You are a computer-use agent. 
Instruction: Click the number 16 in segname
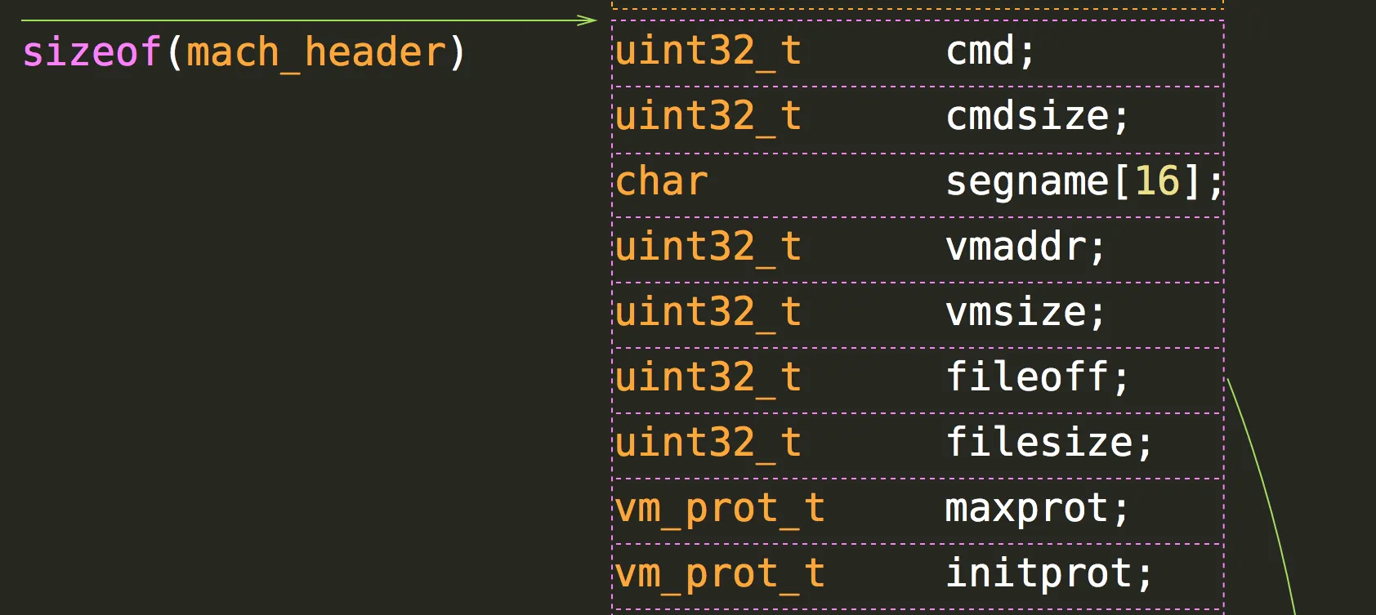[x=1157, y=180]
